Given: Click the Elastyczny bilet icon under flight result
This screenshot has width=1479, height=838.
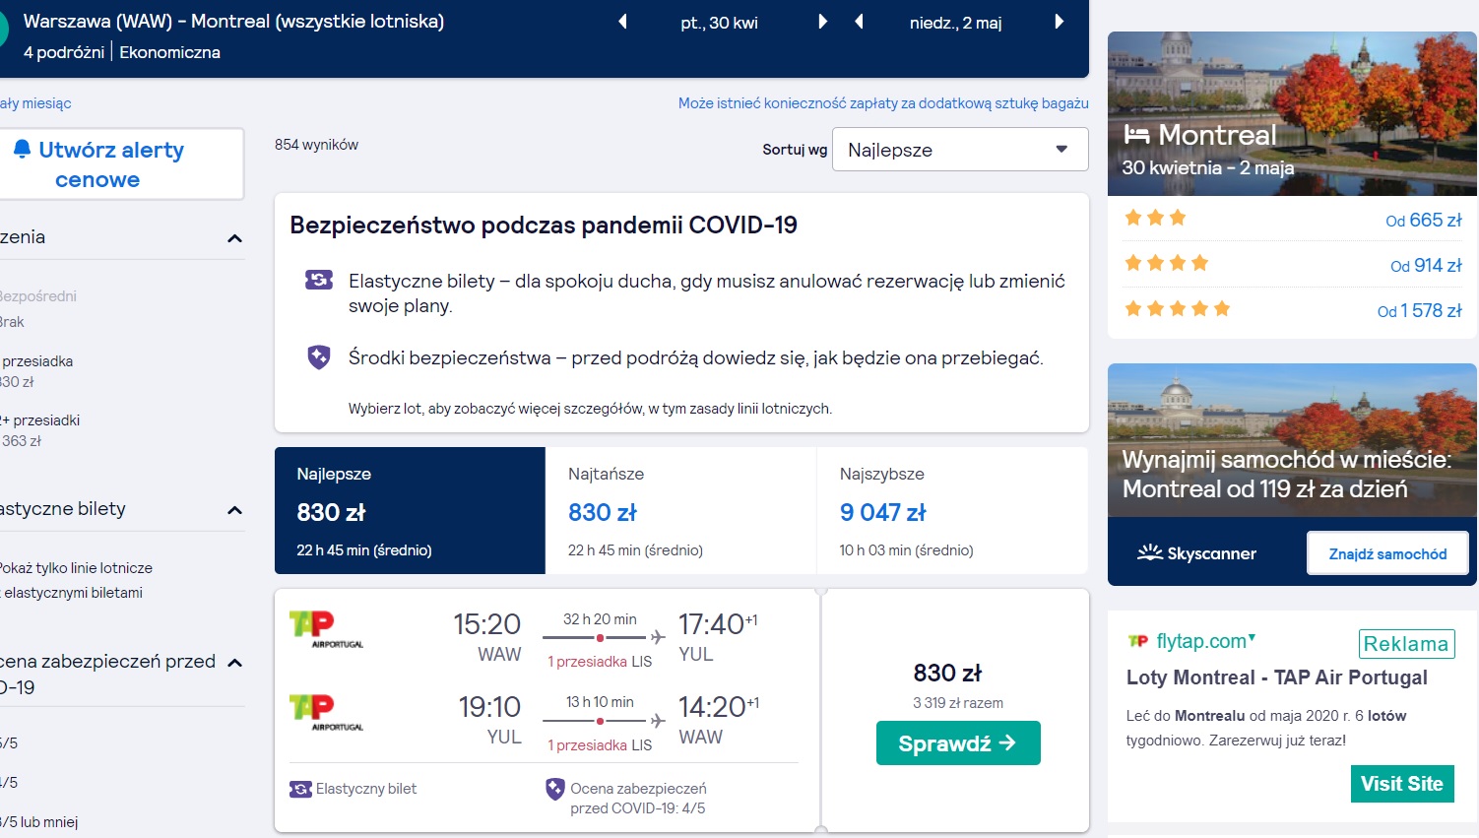Looking at the screenshot, I should tap(300, 789).
